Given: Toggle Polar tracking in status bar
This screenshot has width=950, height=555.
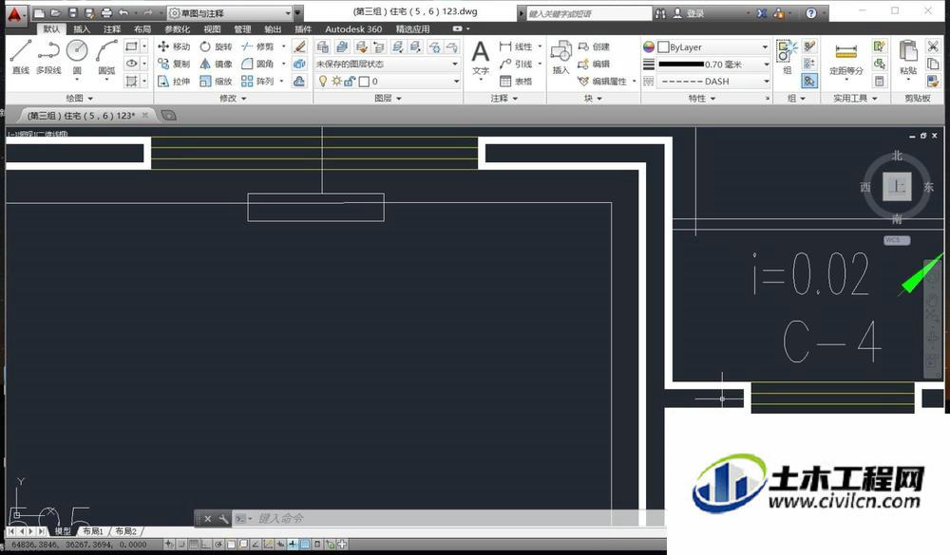Looking at the screenshot, I should (x=218, y=545).
